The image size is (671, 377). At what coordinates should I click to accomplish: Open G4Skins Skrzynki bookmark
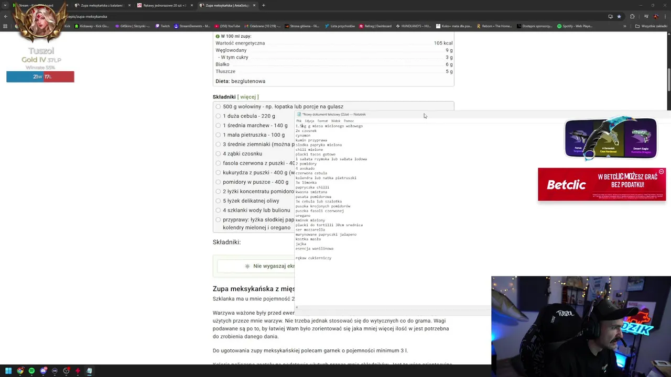[x=132, y=26]
